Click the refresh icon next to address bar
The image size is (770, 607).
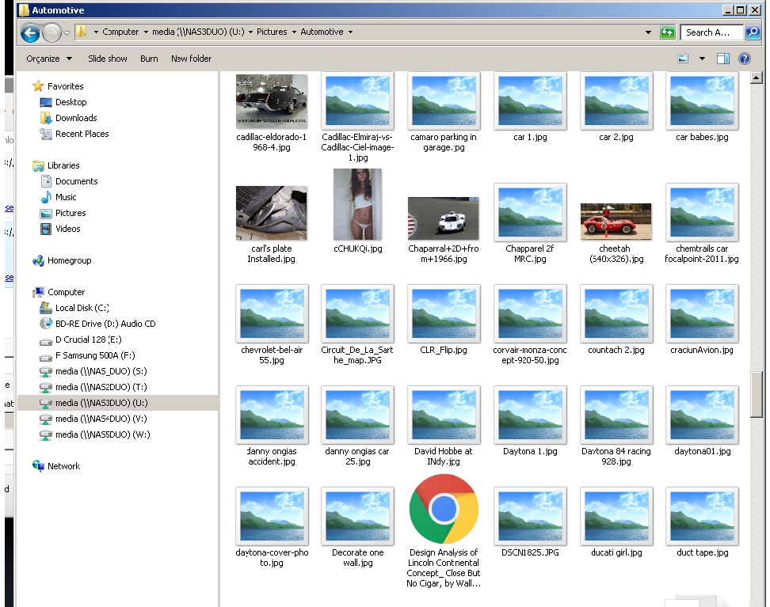[x=668, y=32]
